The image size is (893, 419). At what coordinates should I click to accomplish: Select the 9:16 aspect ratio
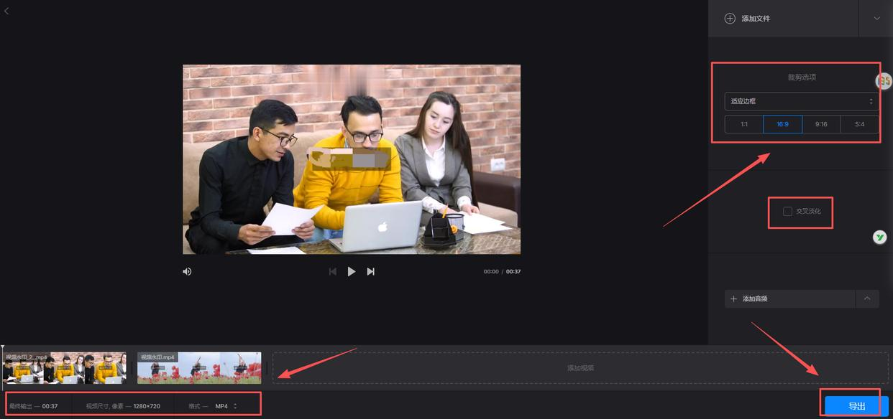pyautogui.click(x=821, y=124)
